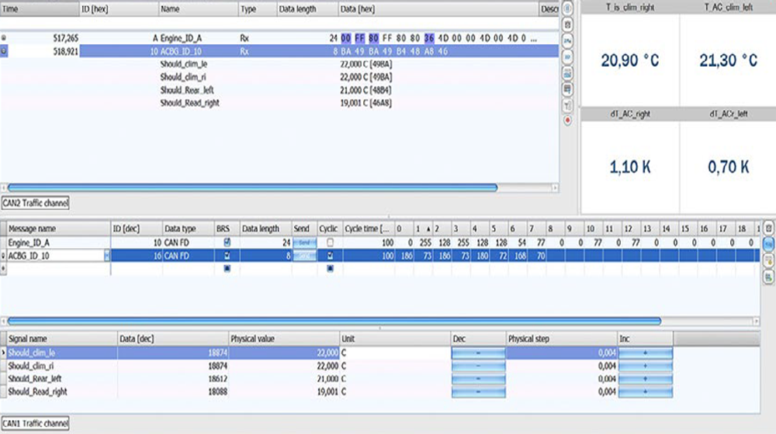Click the Message name column header
Screen dimensions: 776x434
58,229
